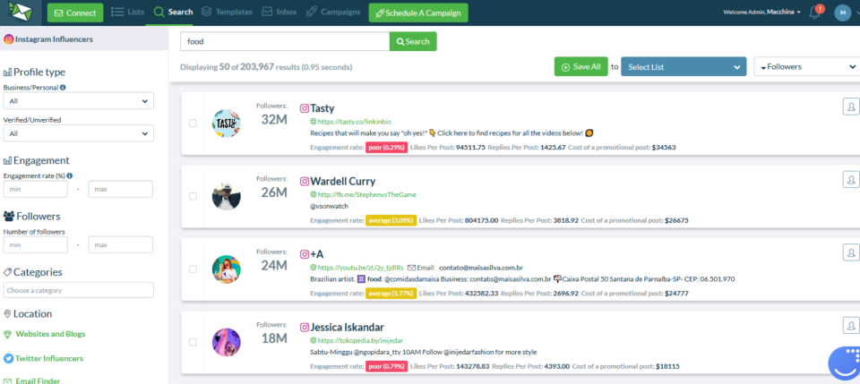Image resolution: width=860 pixels, height=384 pixels.
Task: Click the Instagram icon next to Wardell Curry
Action: click(x=305, y=182)
